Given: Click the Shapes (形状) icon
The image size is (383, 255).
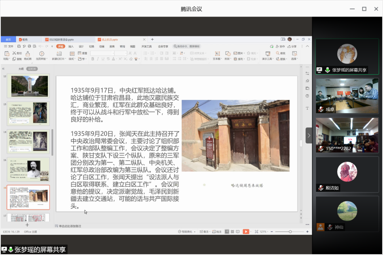Looking at the screenshot, I should point(228,54).
